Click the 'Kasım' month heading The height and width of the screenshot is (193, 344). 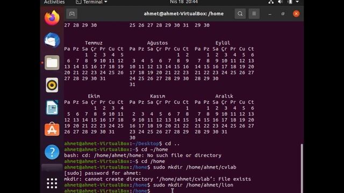tap(157, 96)
